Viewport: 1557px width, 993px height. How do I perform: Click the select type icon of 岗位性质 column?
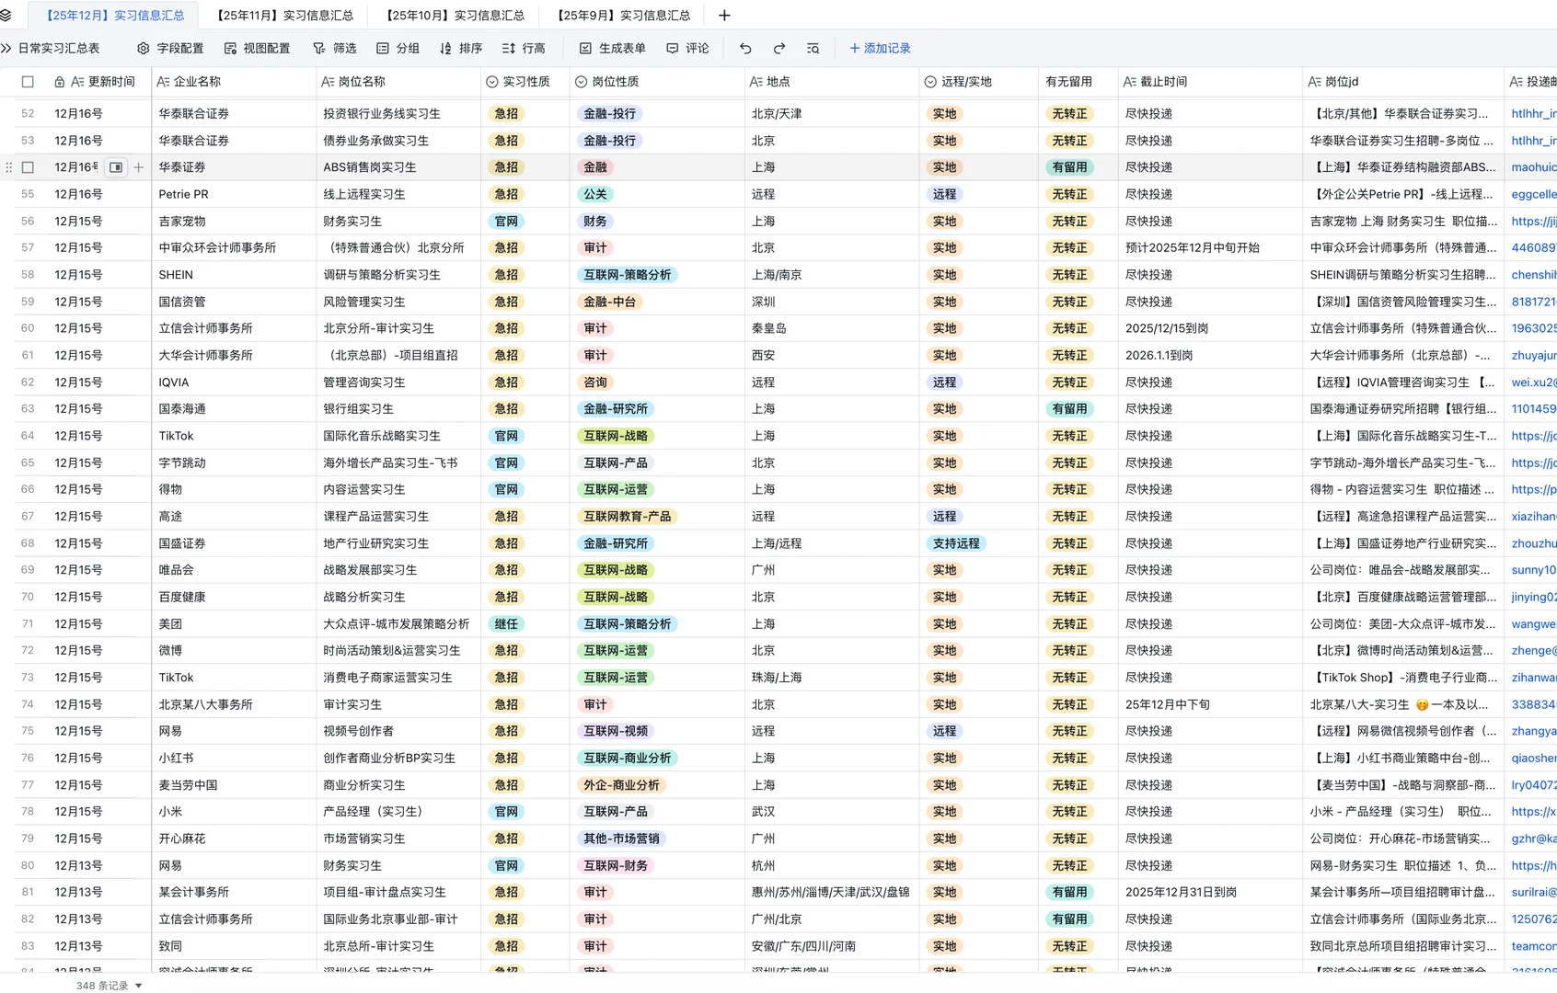(x=582, y=82)
